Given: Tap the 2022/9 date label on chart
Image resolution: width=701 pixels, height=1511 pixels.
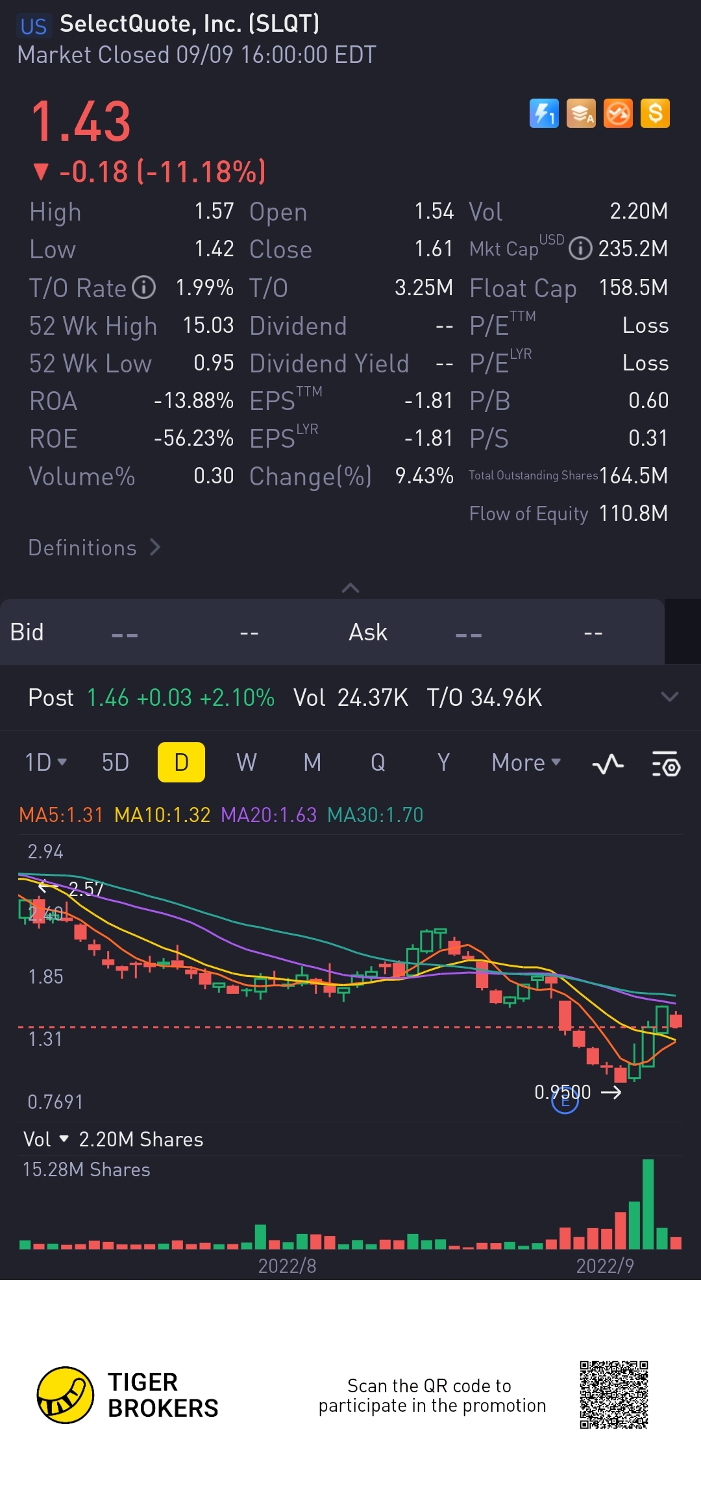Looking at the screenshot, I should pos(605,1266).
